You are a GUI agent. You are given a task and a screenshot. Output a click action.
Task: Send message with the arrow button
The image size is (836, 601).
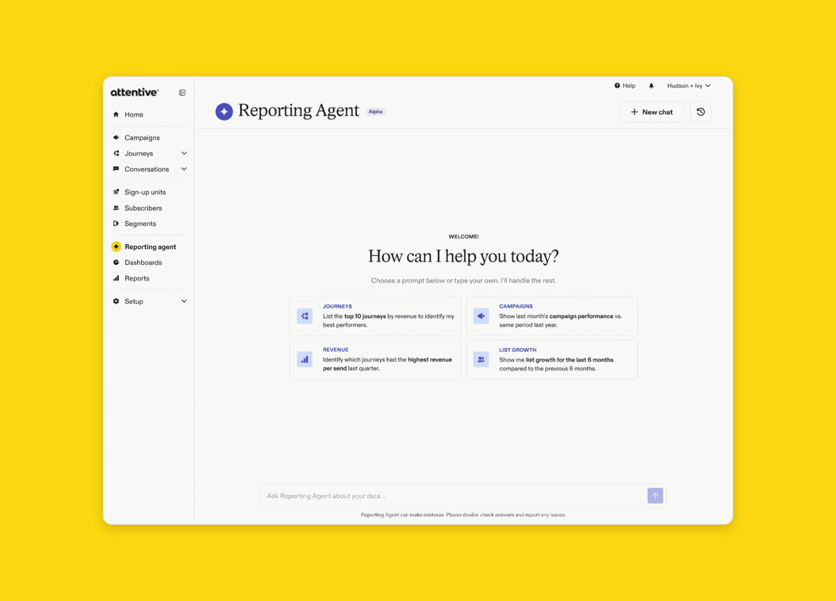tap(655, 496)
